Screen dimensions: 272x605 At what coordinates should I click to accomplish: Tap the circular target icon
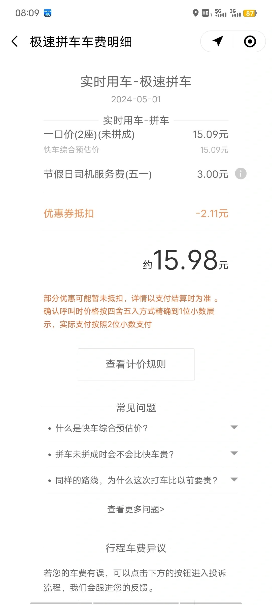click(250, 41)
